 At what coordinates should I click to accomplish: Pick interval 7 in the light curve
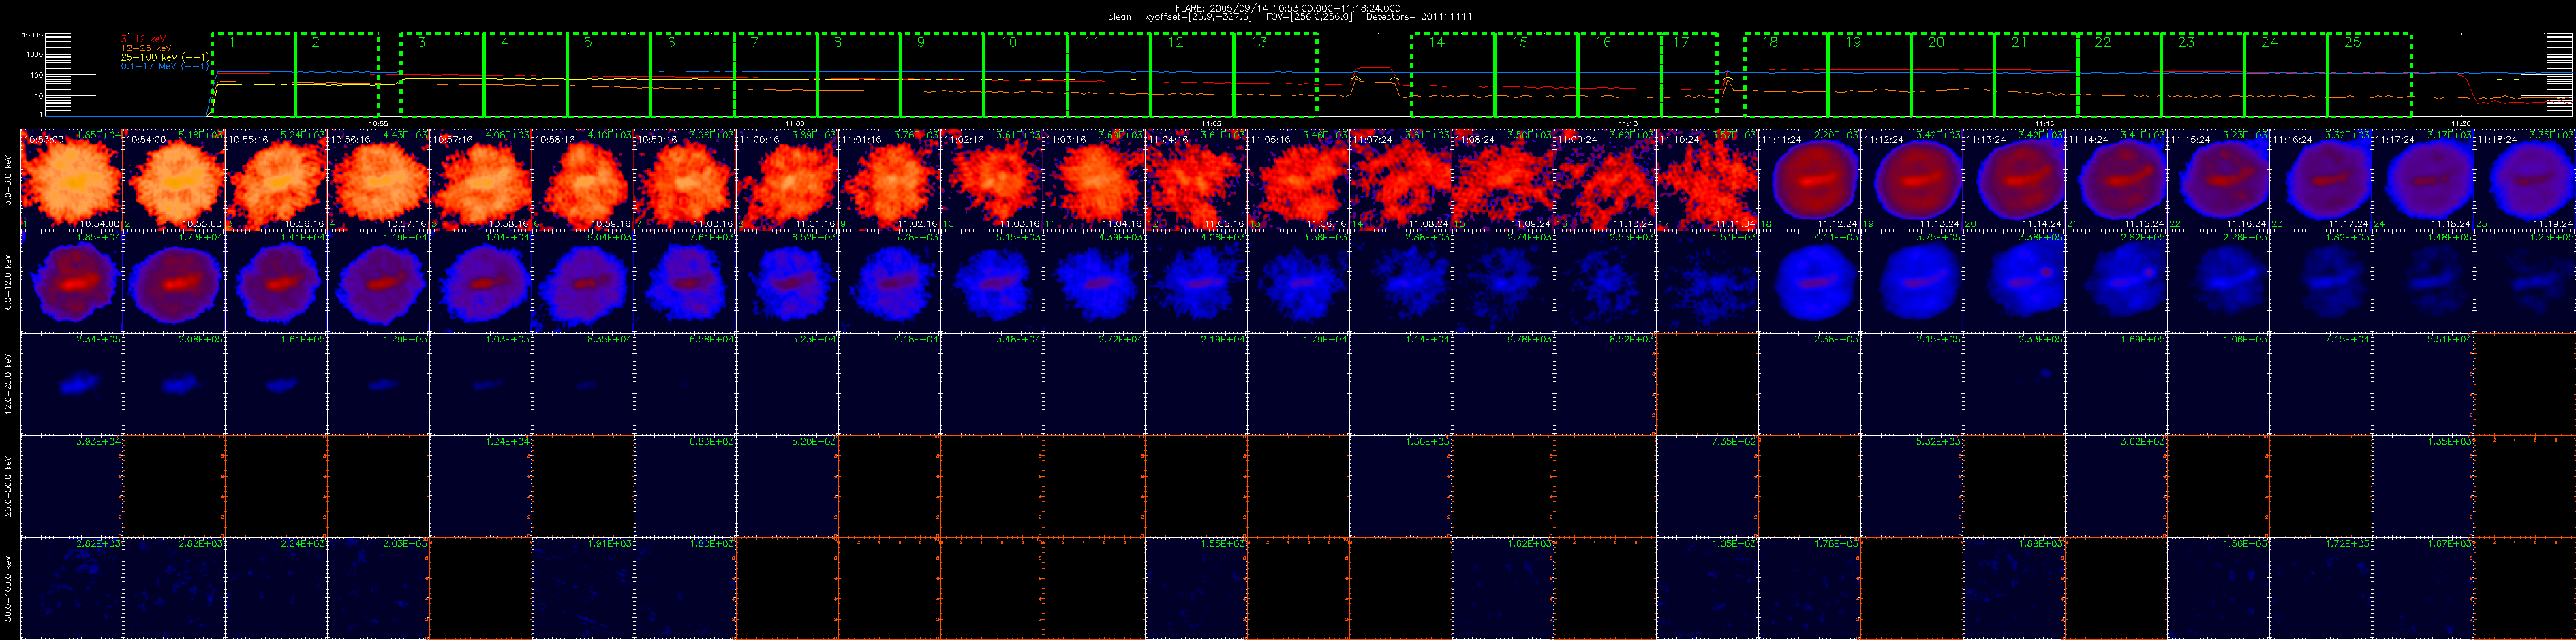[775, 75]
